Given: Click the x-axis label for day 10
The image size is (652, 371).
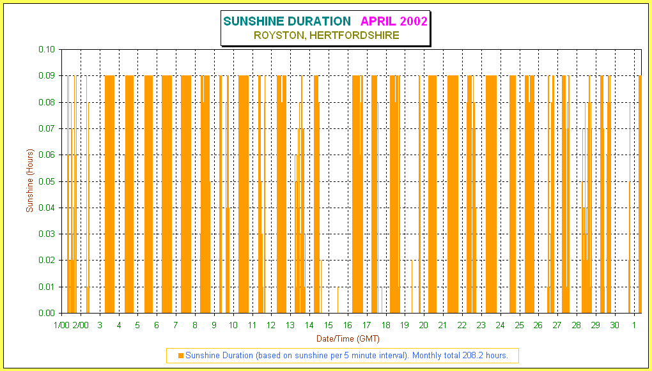Looking at the screenshot, I should [233, 325].
